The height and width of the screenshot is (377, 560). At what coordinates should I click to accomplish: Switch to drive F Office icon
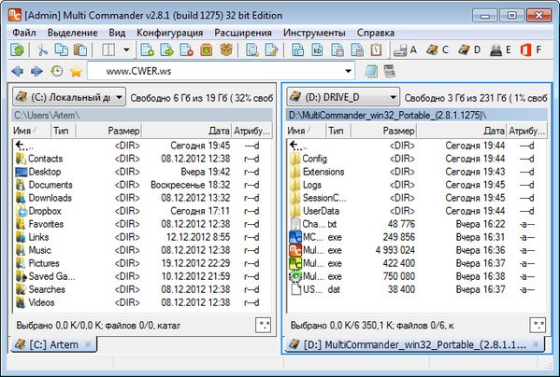click(531, 49)
